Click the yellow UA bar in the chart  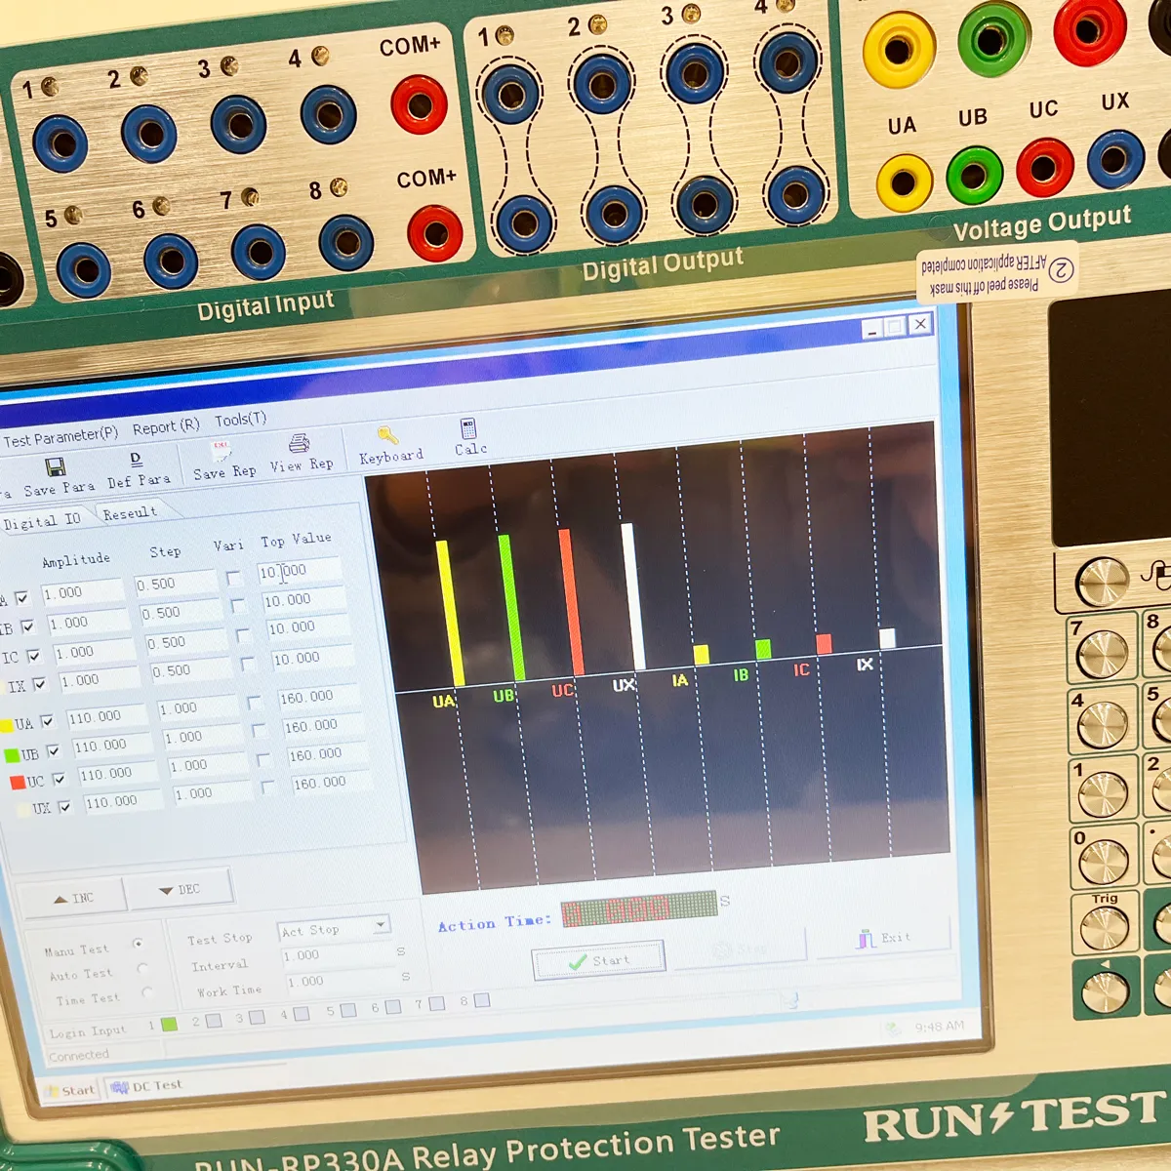coord(450,613)
